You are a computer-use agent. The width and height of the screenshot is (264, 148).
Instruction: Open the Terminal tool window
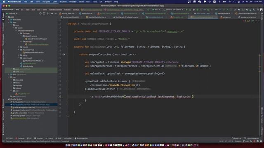(x=38, y=139)
